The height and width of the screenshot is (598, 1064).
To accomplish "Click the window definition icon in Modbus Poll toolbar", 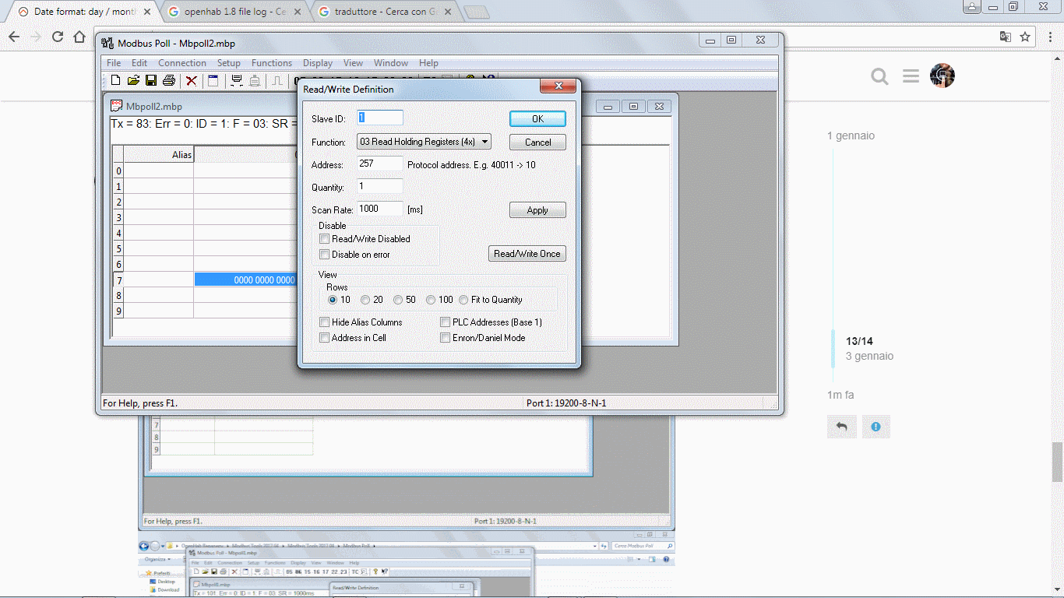I will (213, 80).
